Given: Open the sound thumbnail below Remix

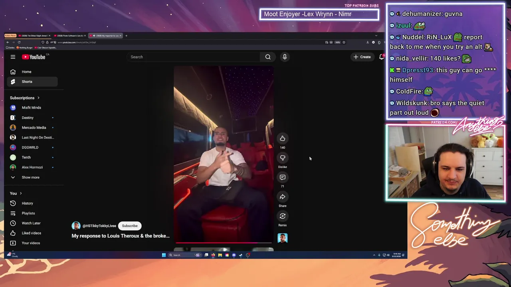Looking at the screenshot, I should pos(282,238).
